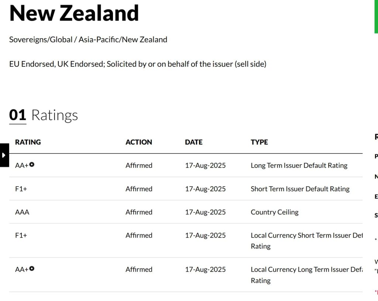Viewport: 378px width, 301px height.
Task: Select the DATE column header
Action: [194, 142]
